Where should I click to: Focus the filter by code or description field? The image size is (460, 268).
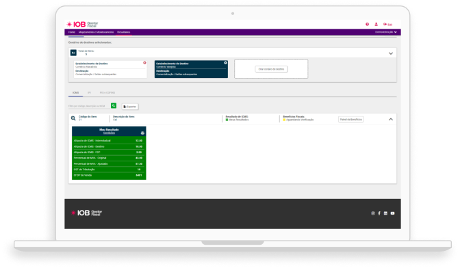point(89,106)
